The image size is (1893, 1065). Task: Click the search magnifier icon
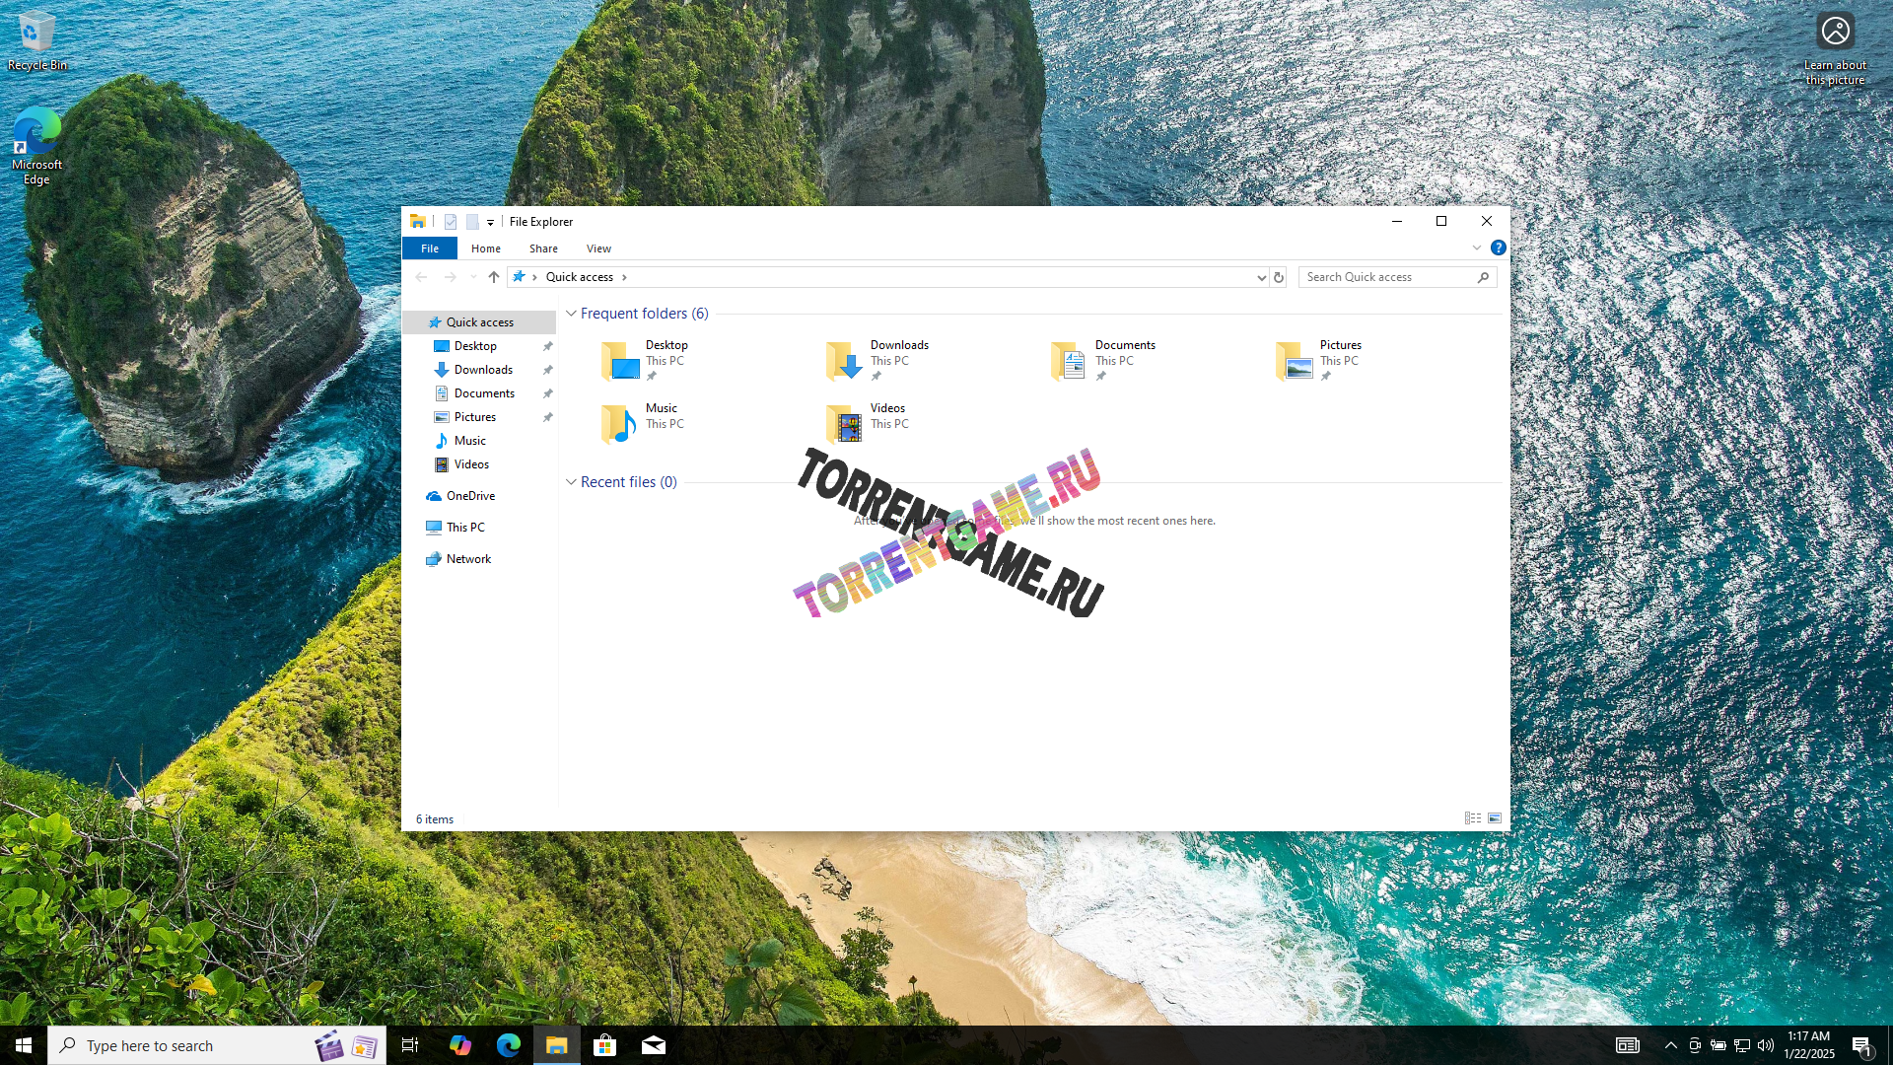[x=1483, y=277]
